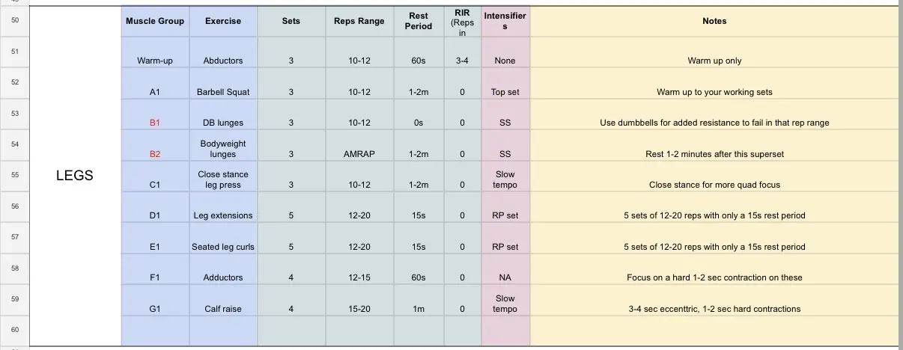Viewport: 903px width, 350px height.
Task: Select the 15-20 reps range cell
Action: pyautogui.click(x=359, y=309)
